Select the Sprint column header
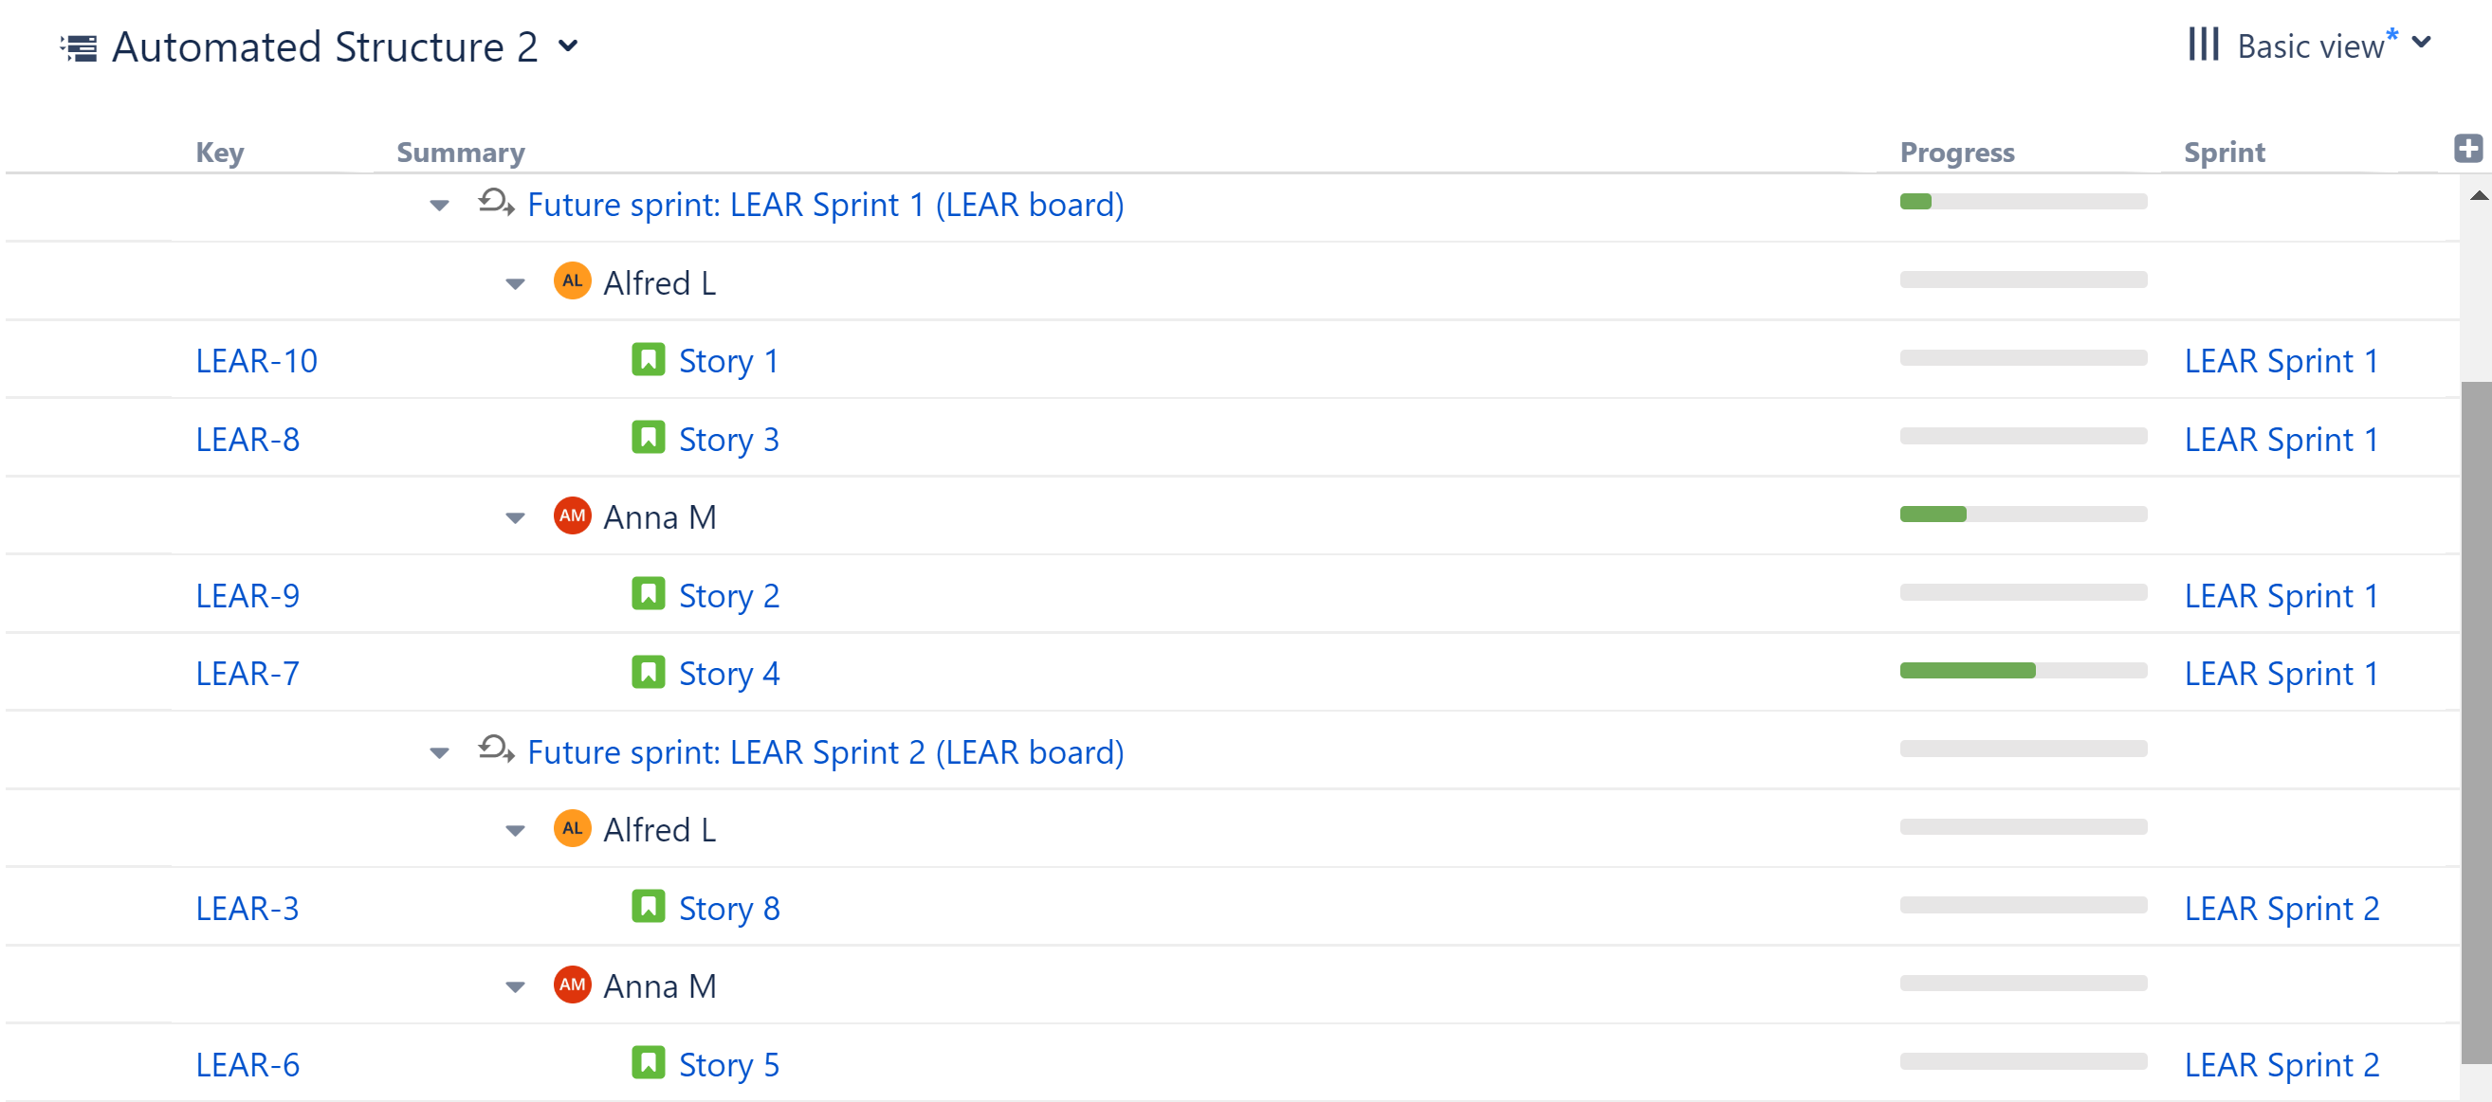Viewport: 2492px width, 1102px height. pyautogui.click(x=2223, y=151)
